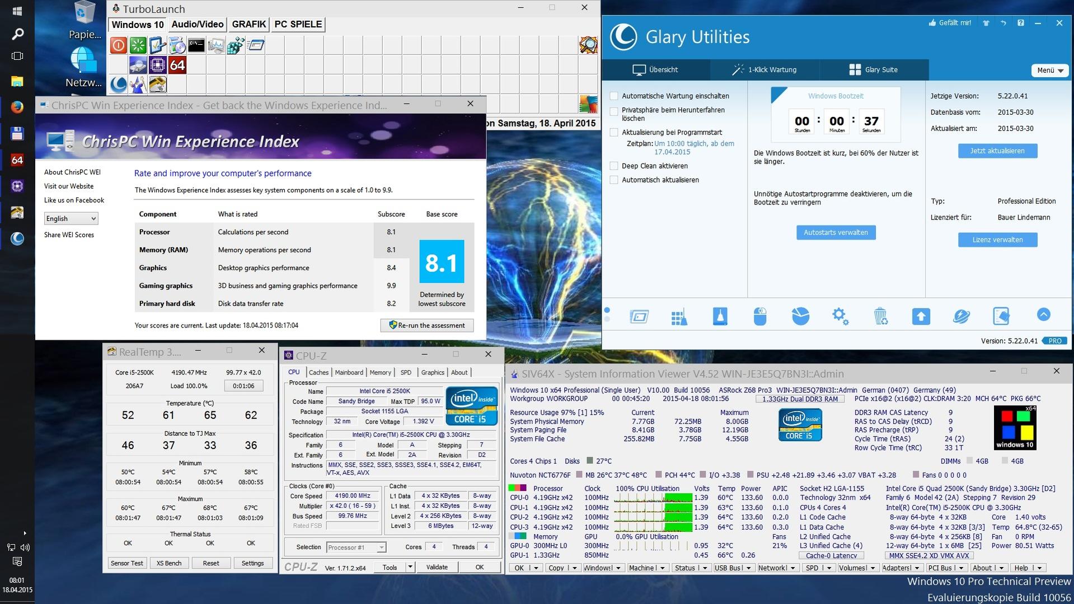This screenshot has height=604, width=1074.
Task: Switch to the Audio/Video tab in TurboLaunch
Action: [x=198, y=24]
